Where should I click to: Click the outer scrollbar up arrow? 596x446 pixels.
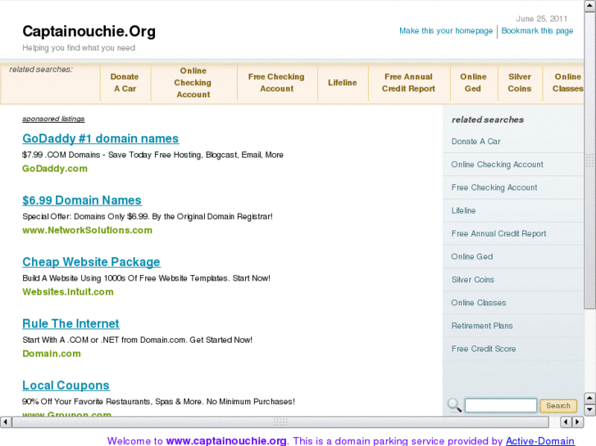coord(590,7)
